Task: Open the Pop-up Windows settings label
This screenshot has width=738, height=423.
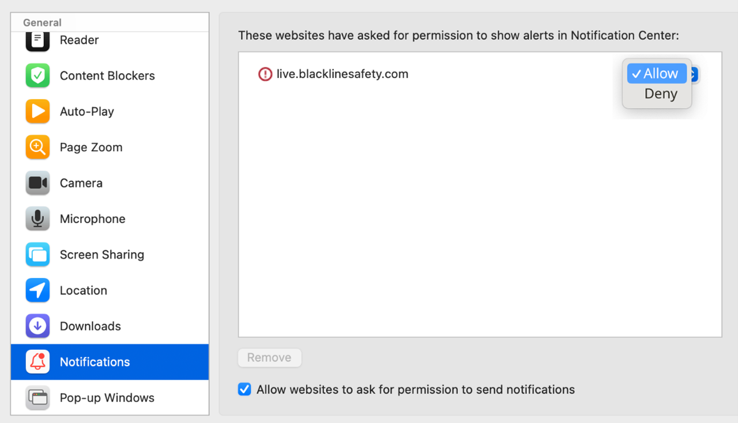Action: 107,398
